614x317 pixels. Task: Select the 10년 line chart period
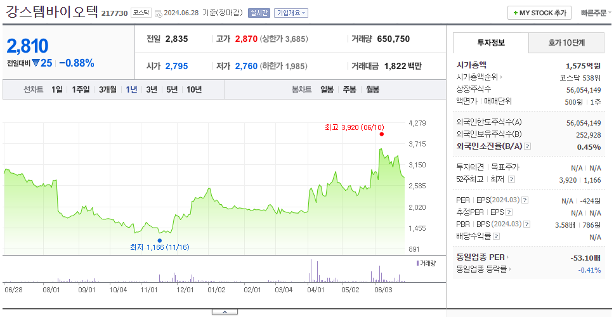(x=194, y=89)
